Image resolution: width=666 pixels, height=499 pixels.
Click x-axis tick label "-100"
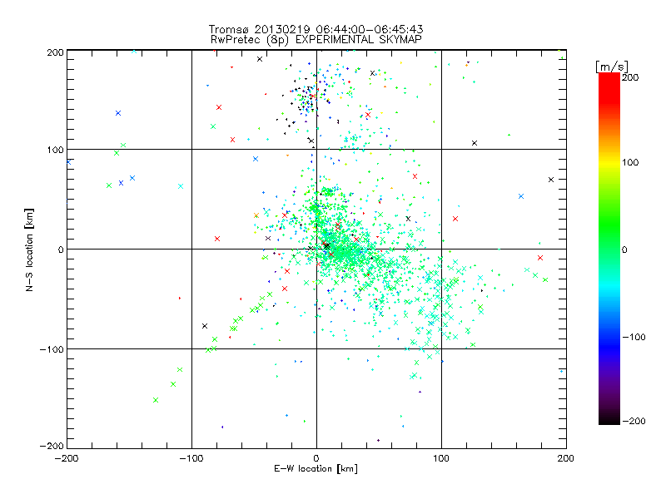click(191, 458)
